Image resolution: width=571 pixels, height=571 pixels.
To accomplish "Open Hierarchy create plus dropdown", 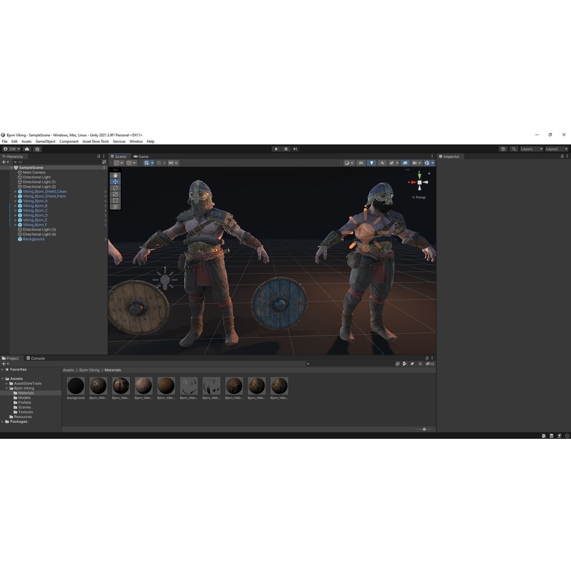I will pos(5,162).
